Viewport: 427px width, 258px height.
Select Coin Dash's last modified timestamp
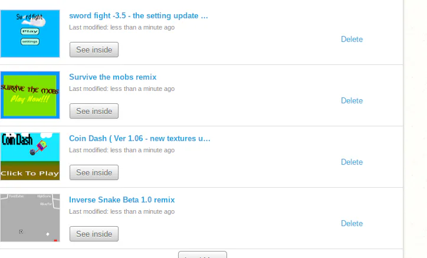coord(121,150)
